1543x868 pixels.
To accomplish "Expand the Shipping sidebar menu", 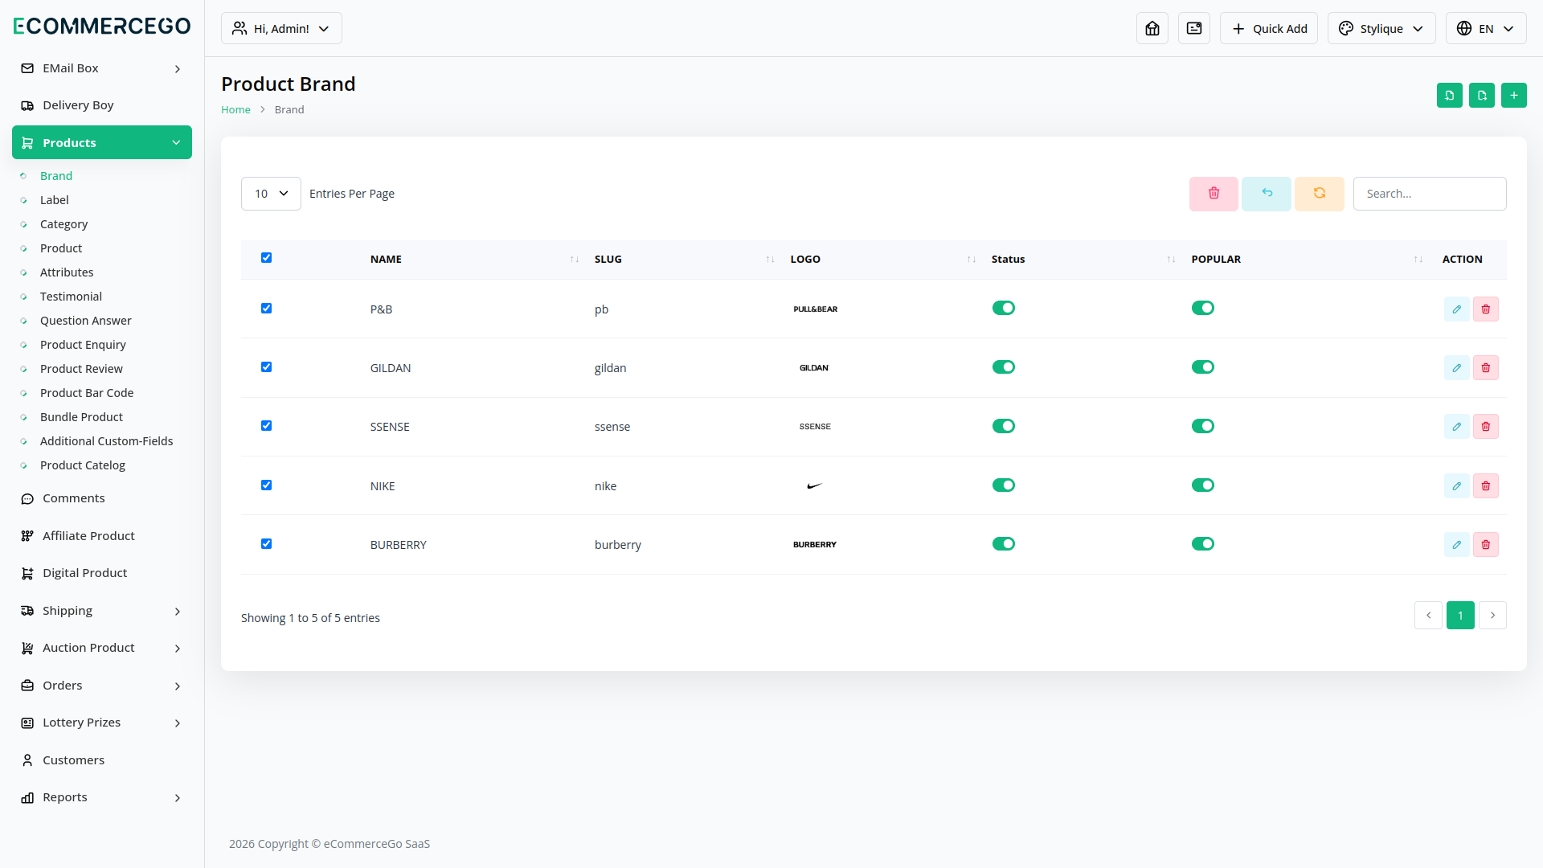I will click(x=102, y=611).
